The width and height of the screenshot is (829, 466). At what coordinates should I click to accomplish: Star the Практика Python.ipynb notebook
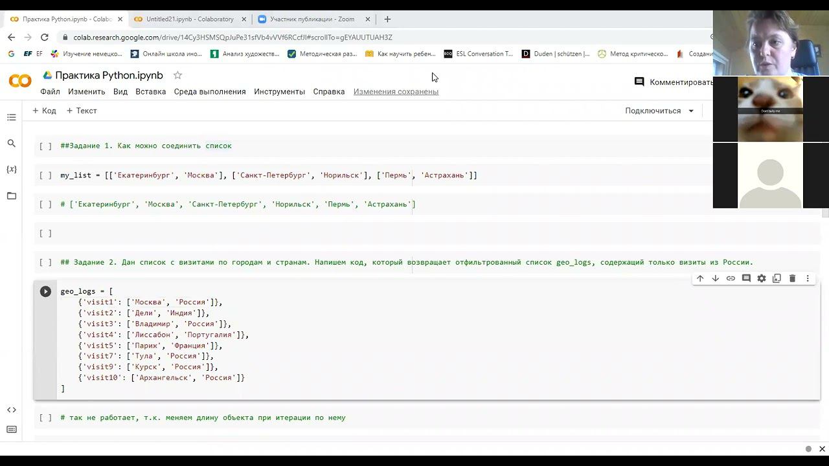pos(177,75)
